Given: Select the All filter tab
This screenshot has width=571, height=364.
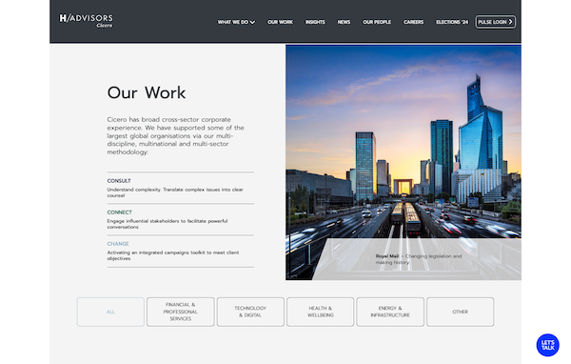Looking at the screenshot, I should click(x=110, y=312).
